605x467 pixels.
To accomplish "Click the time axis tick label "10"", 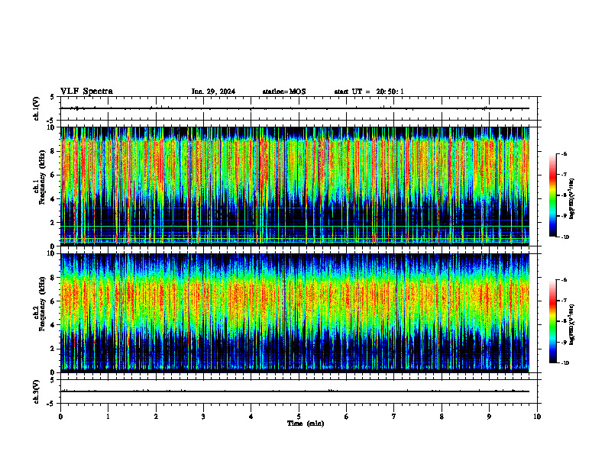I will (537, 417).
